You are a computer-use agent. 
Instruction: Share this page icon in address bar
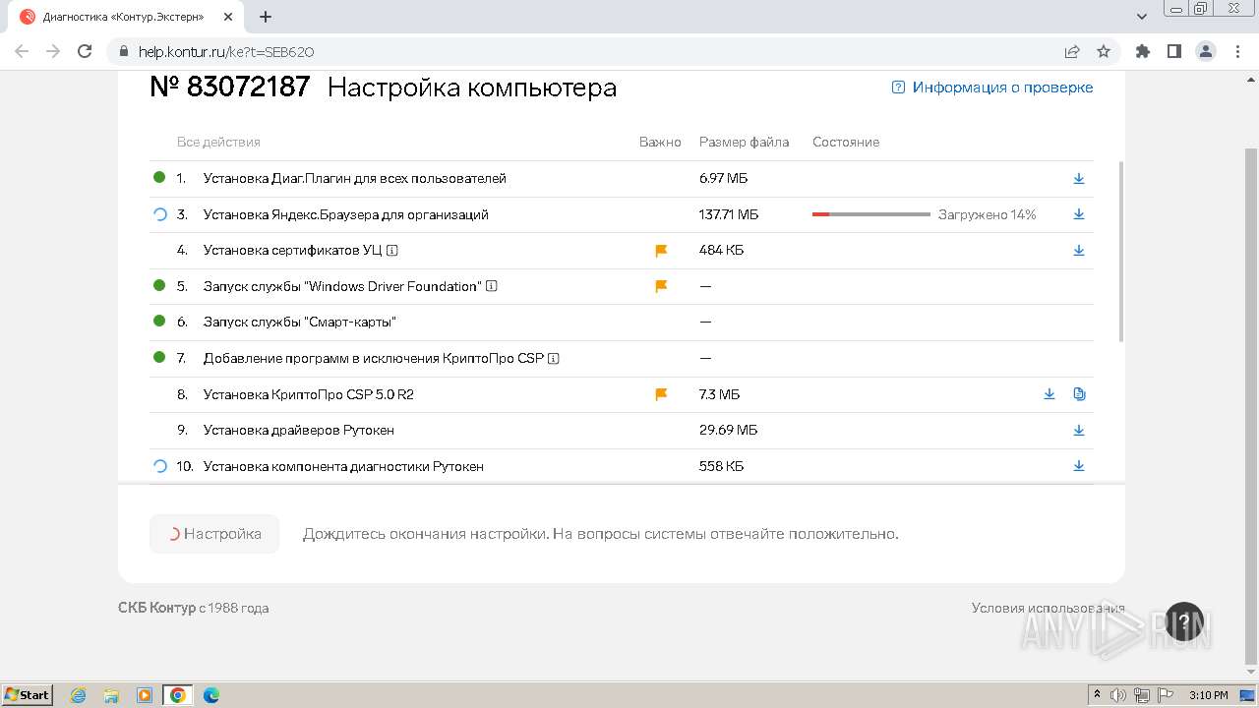pos(1072,51)
